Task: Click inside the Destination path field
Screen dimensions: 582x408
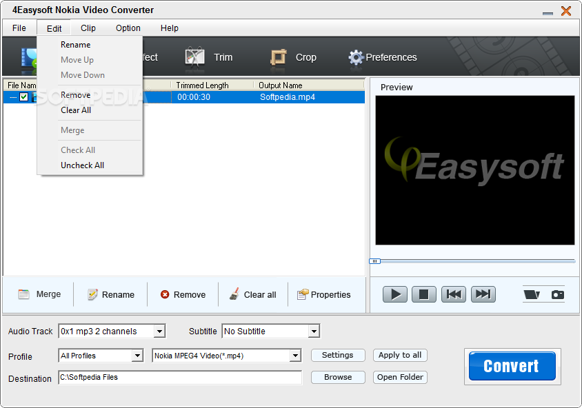Action: [180, 378]
